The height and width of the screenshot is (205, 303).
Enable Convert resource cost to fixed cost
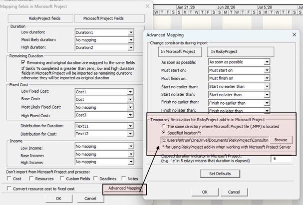pyautogui.click(x=9, y=189)
